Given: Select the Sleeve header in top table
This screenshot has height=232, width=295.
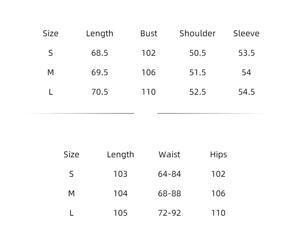Looking at the screenshot, I should pyautogui.click(x=246, y=33).
